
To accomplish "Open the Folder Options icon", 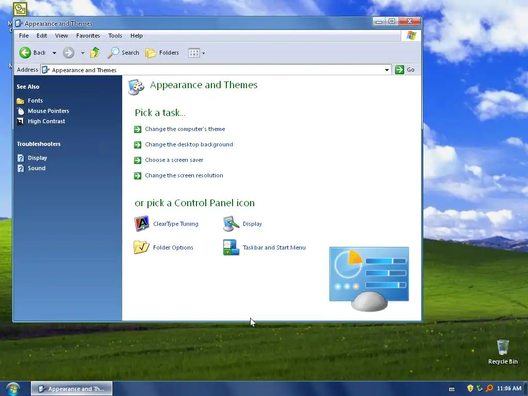I will pos(141,247).
